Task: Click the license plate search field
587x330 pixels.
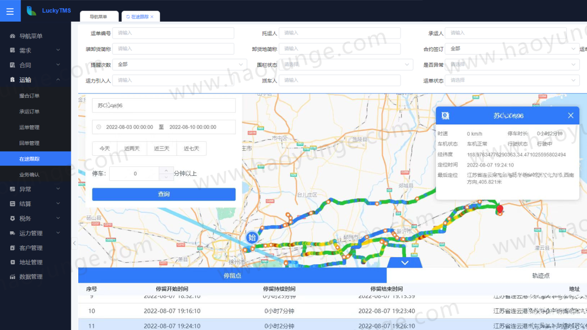Action: (164, 105)
